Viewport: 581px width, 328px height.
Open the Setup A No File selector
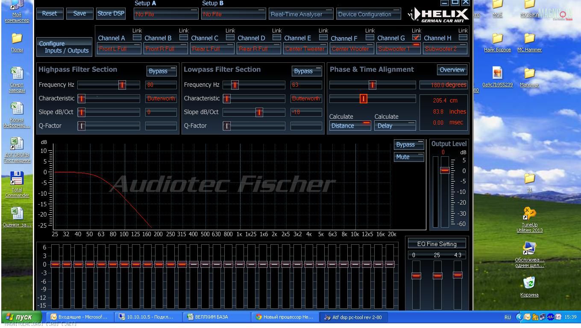pyautogui.click(x=166, y=14)
